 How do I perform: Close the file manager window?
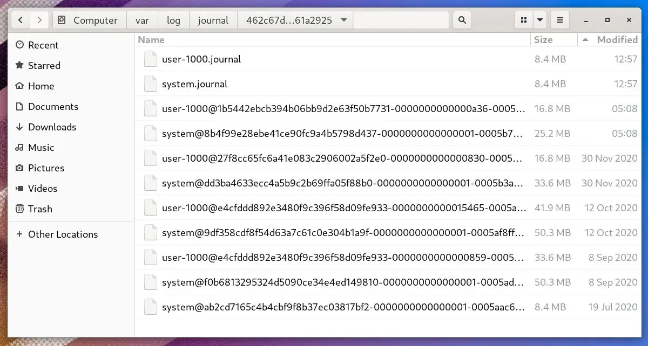pyautogui.click(x=629, y=20)
